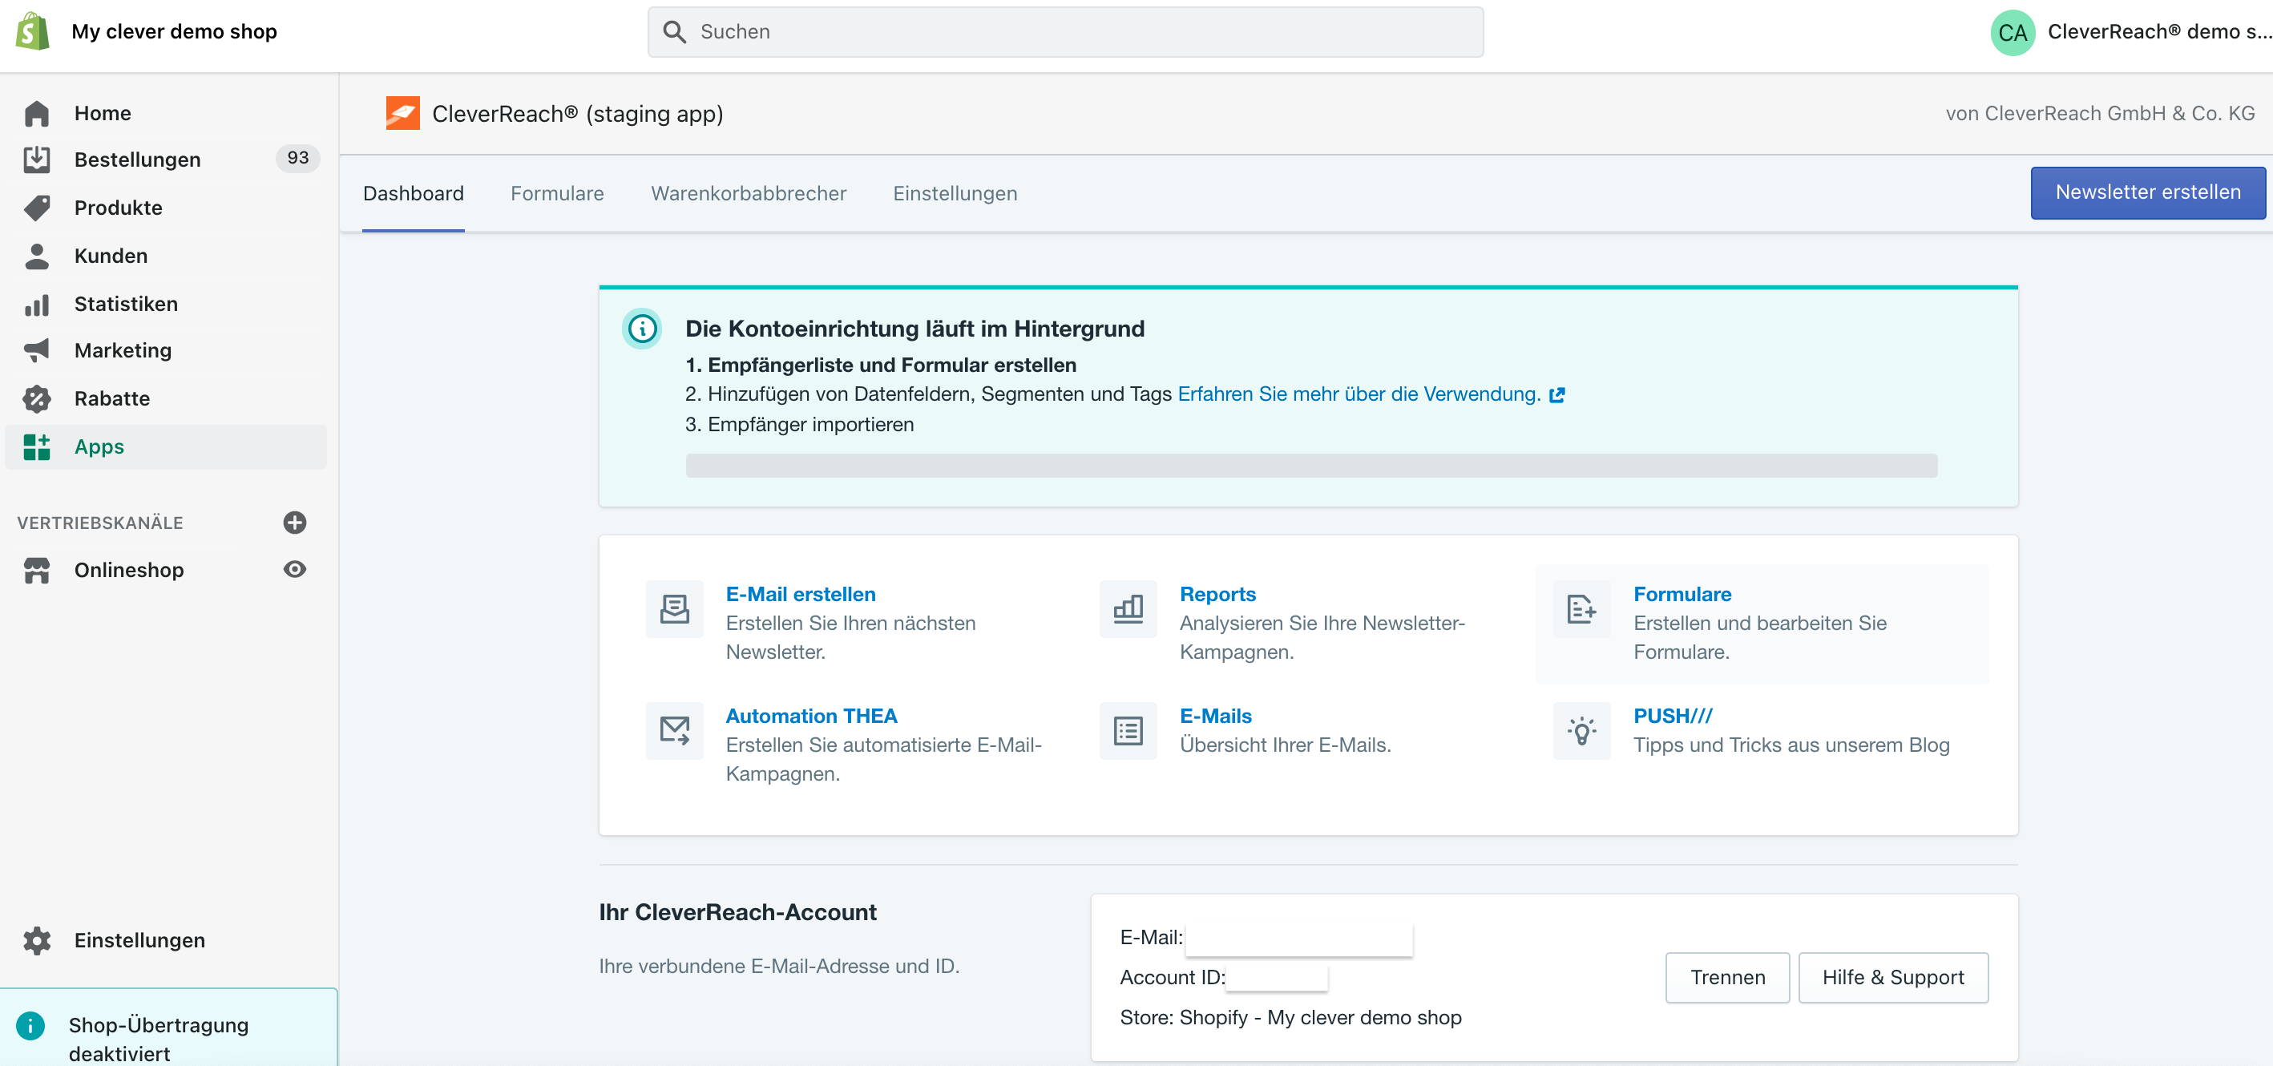This screenshot has height=1066, width=2273.
Task: Switch to the Dashboard tab
Action: pyautogui.click(x=413, y=194)
